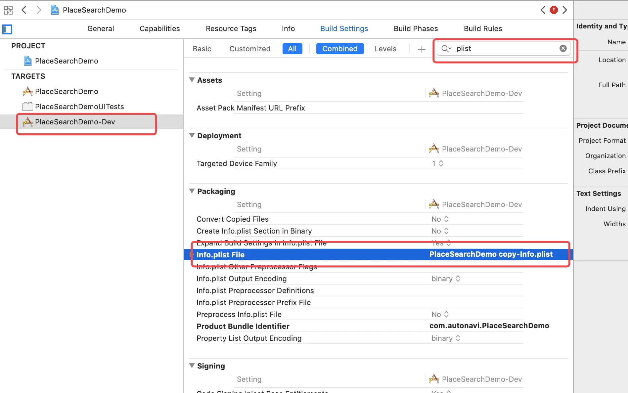Show All build settings

click(x=292, y=49)
